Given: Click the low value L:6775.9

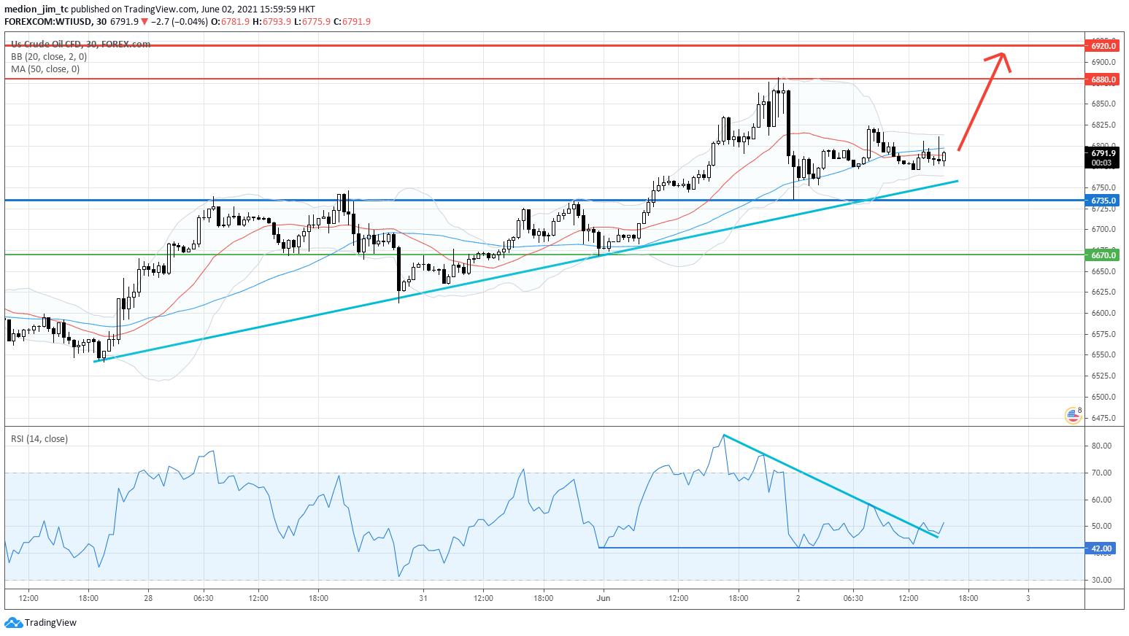Looking at the screenshot, I should pos(312,21).
